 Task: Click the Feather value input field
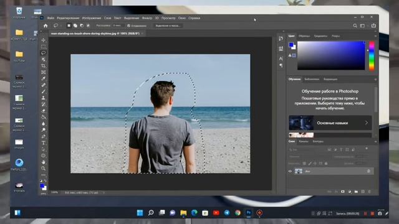[118, 26]
